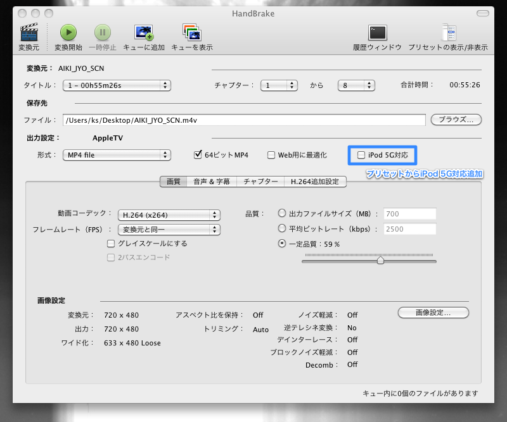This screenshot has height=422, width=507.
Task: Open the 画像設定... button
Action: [433, 313]
